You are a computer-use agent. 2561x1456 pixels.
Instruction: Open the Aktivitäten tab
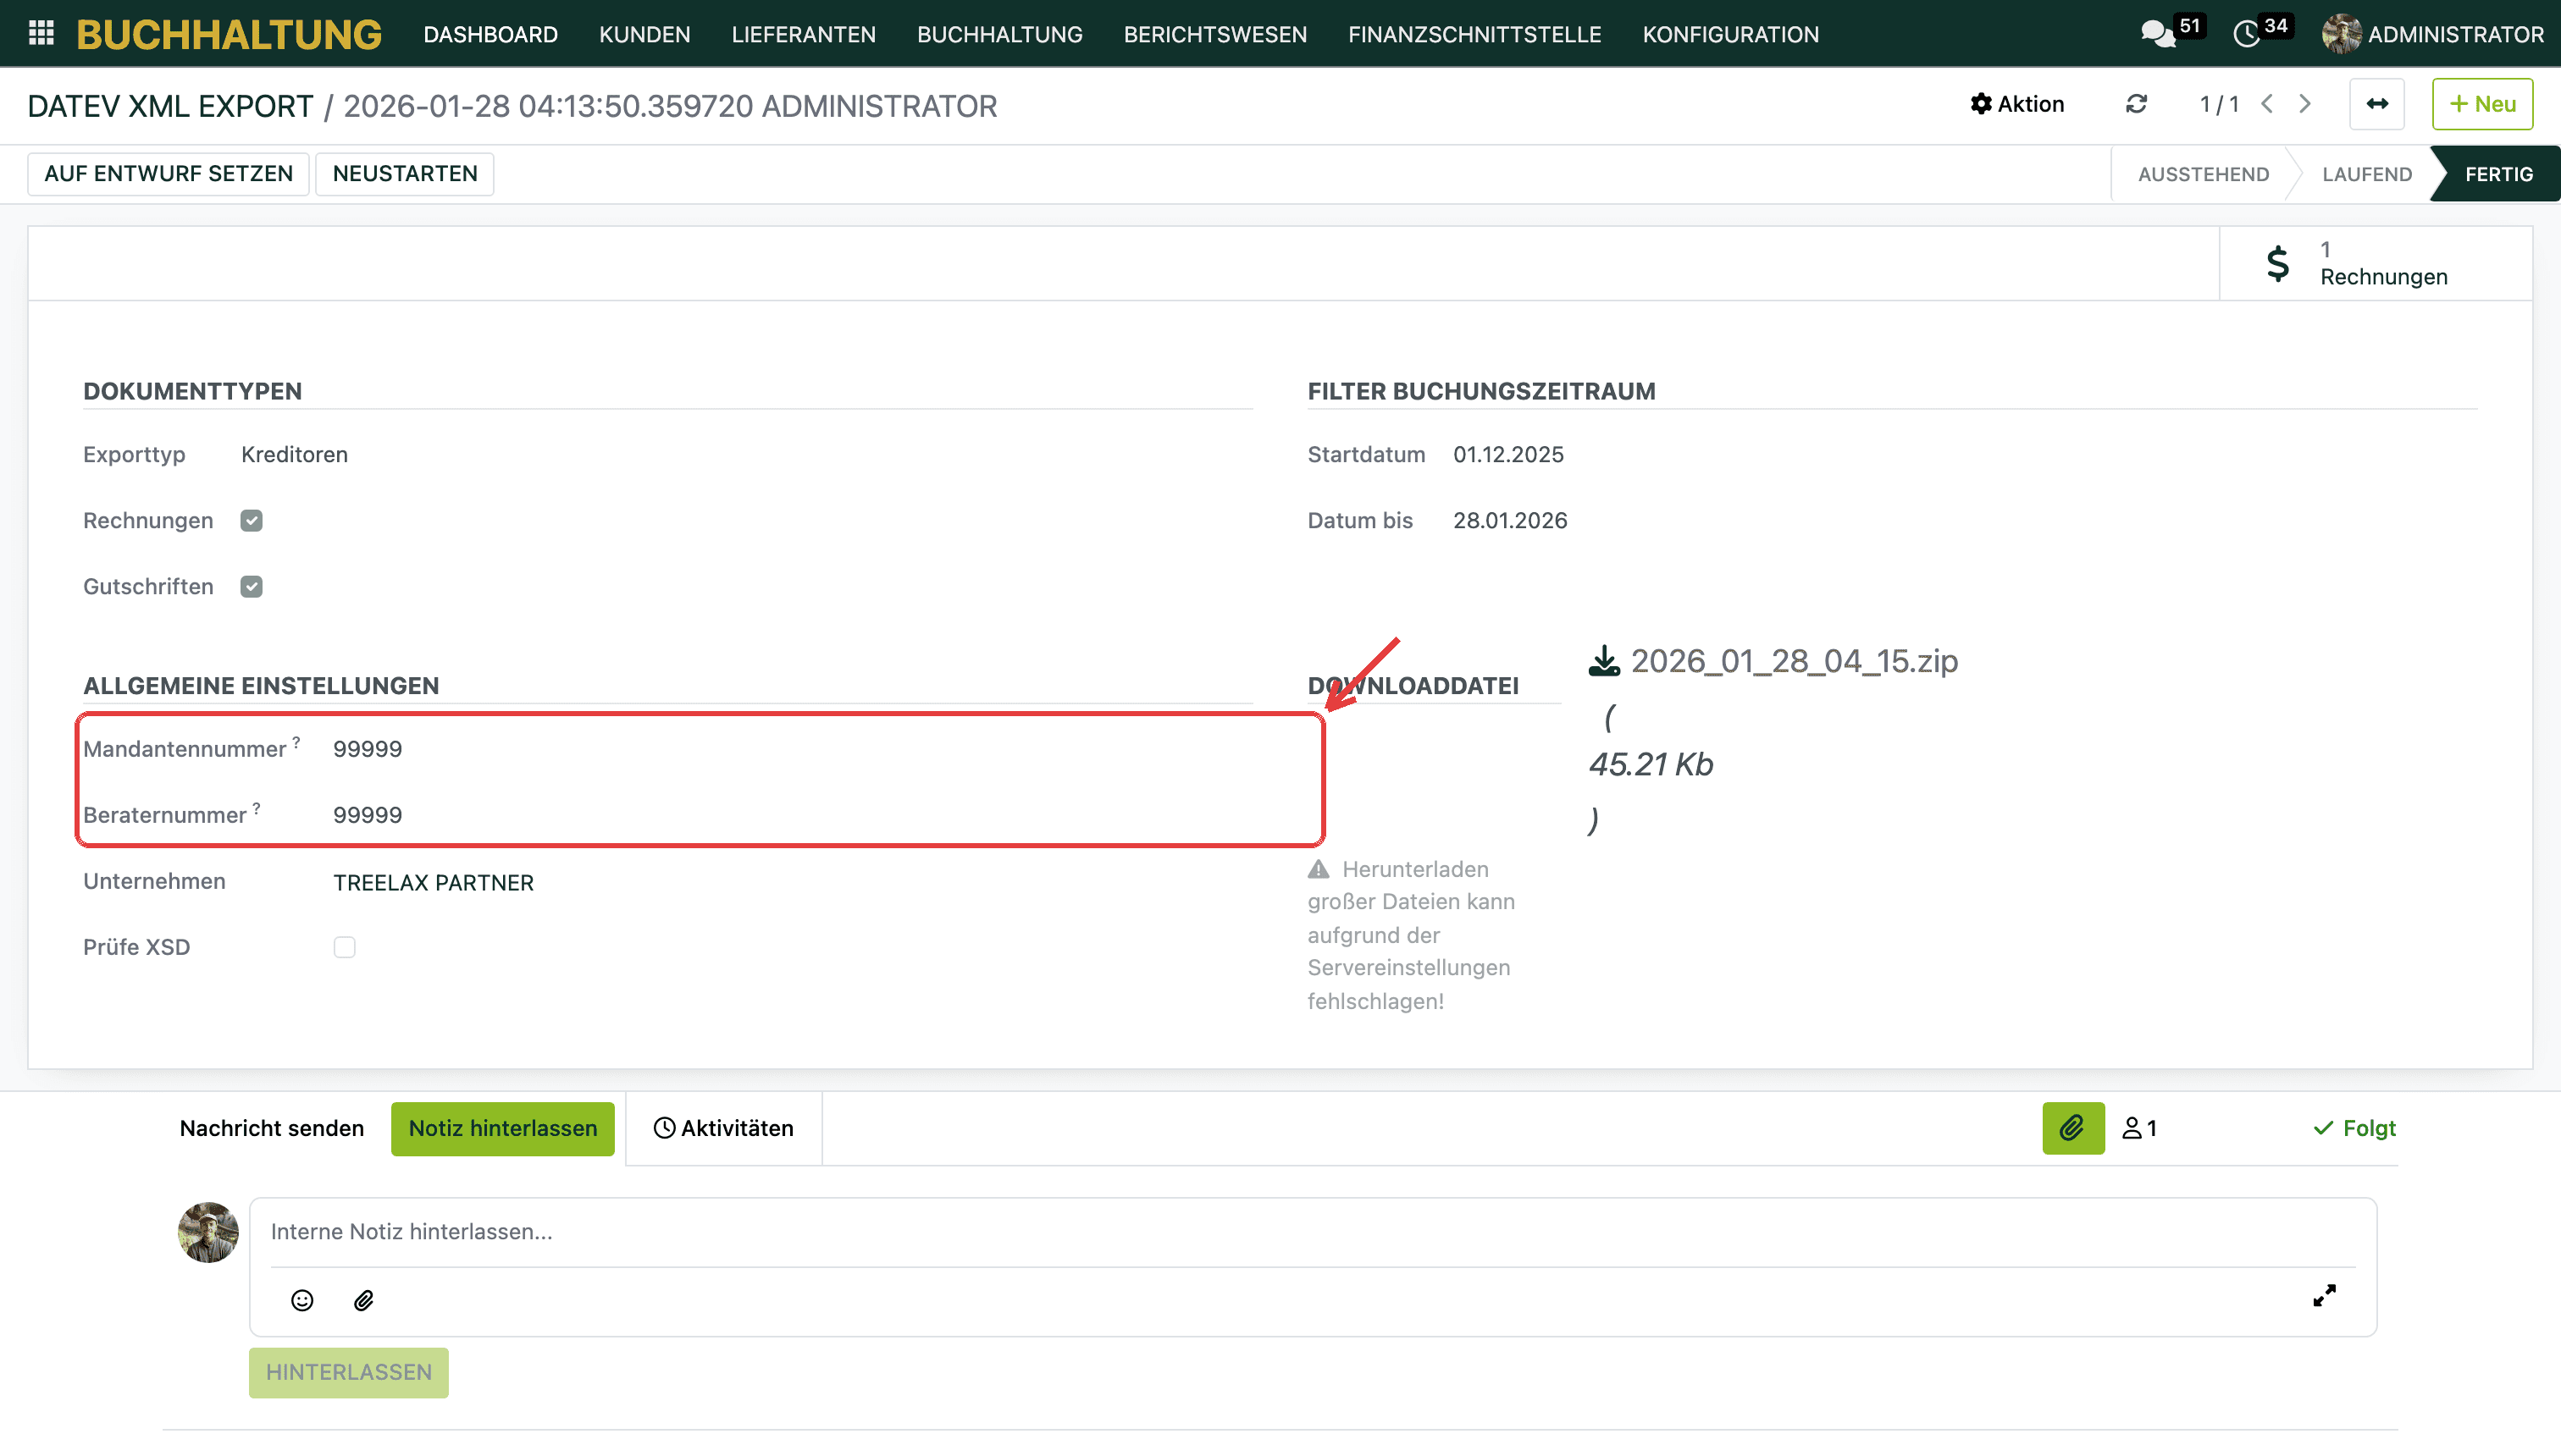tap(723, 1128)
